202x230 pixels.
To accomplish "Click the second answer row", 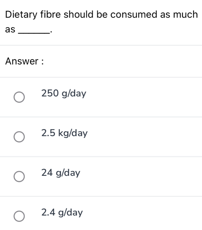I will pos(100,135).
